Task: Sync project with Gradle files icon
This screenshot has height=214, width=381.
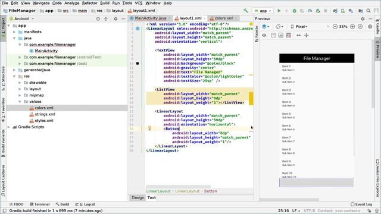Action: pyautogui.click(x=335, y=11)
